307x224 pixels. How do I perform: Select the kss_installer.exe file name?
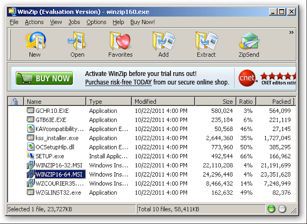[x=57, y=138]
